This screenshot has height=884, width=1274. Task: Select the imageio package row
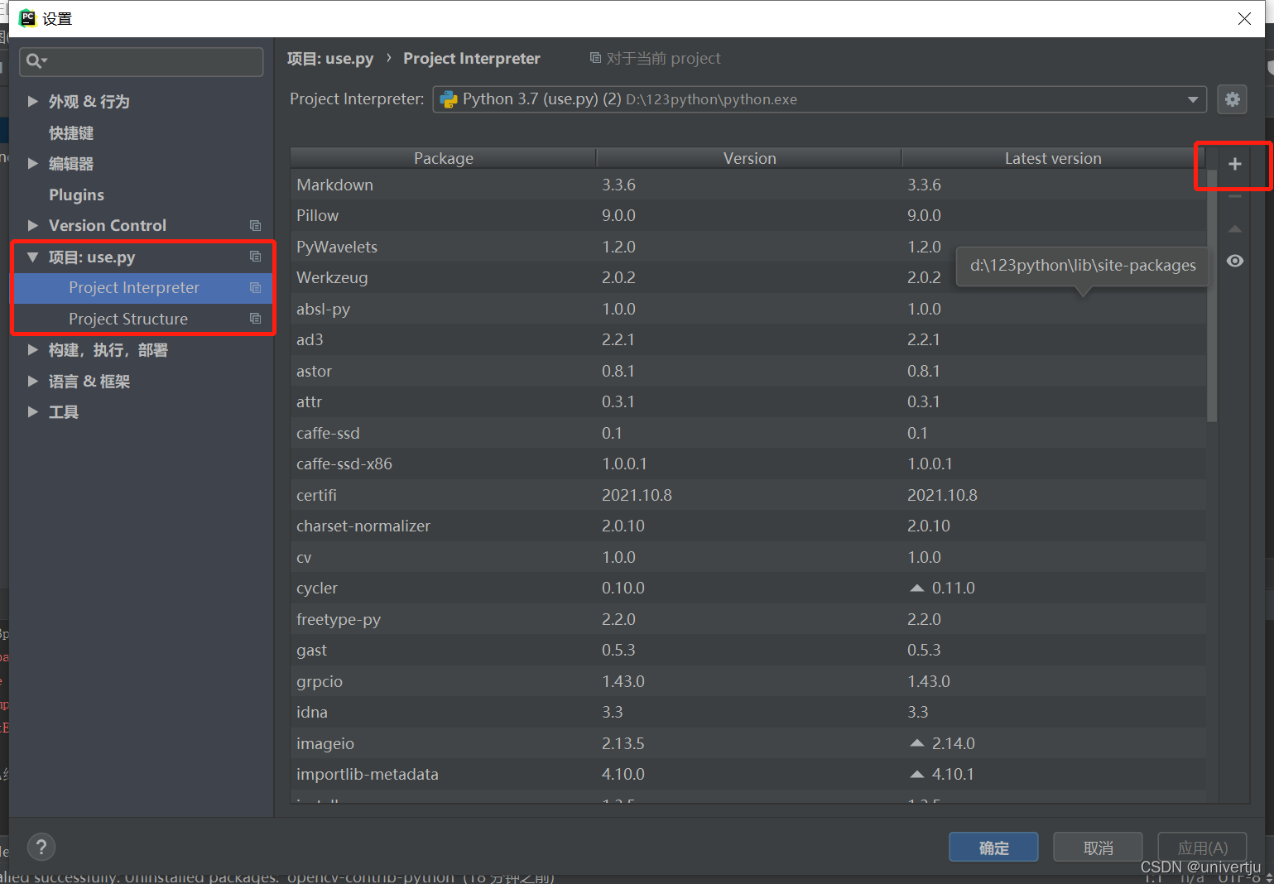point(748,743)
